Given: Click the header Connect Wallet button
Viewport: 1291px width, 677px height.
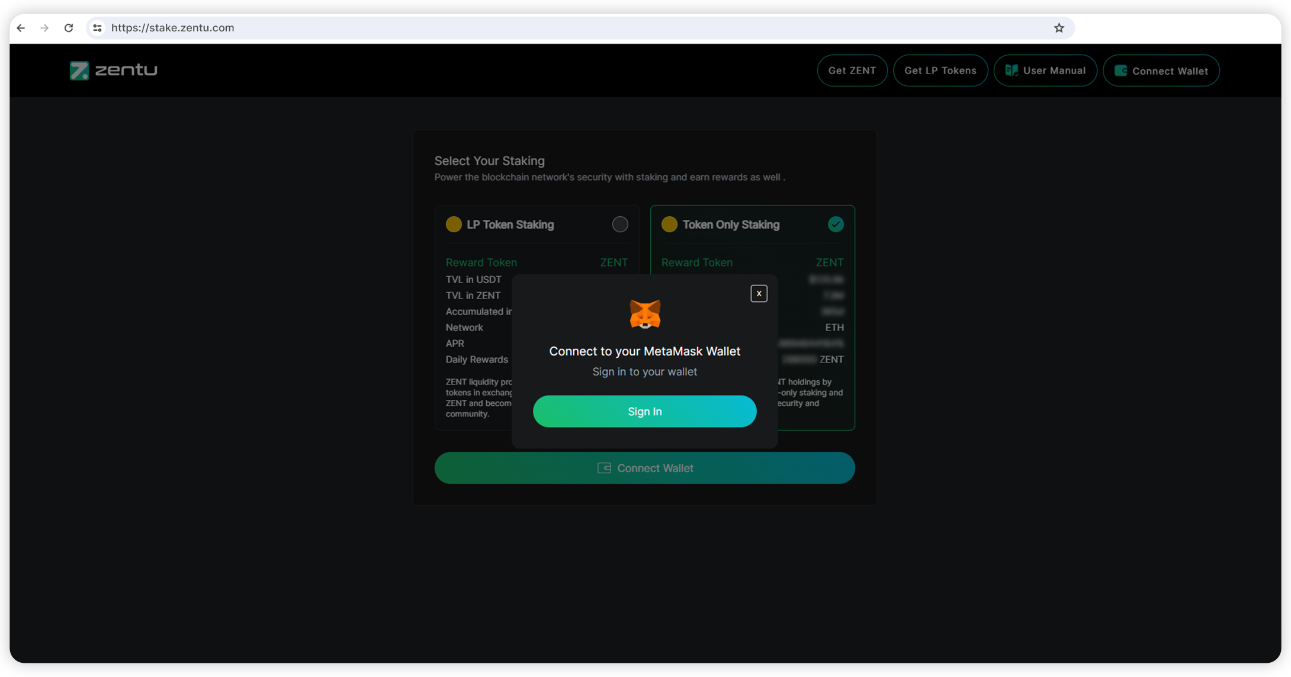Looking at the screenshot, I should click(x=1161, y=70).
